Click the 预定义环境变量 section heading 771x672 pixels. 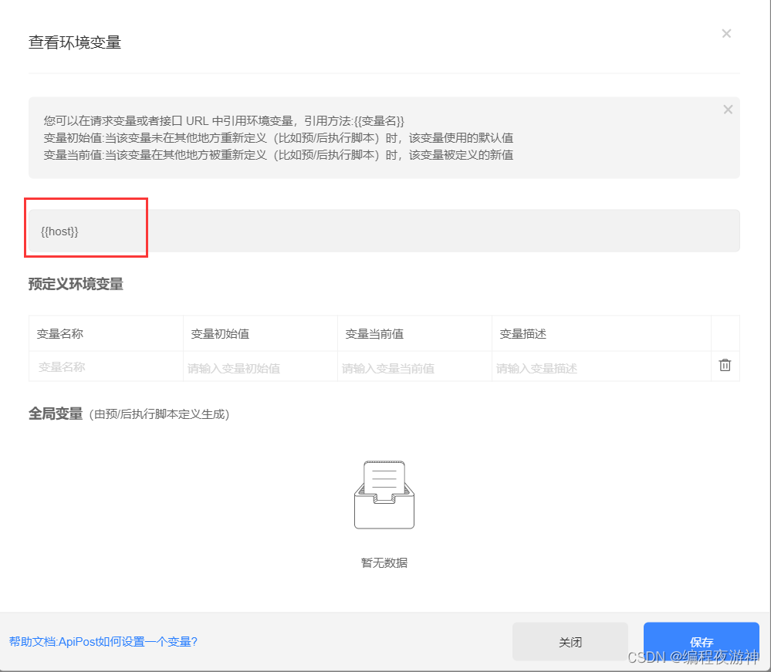tap(76, 284)
